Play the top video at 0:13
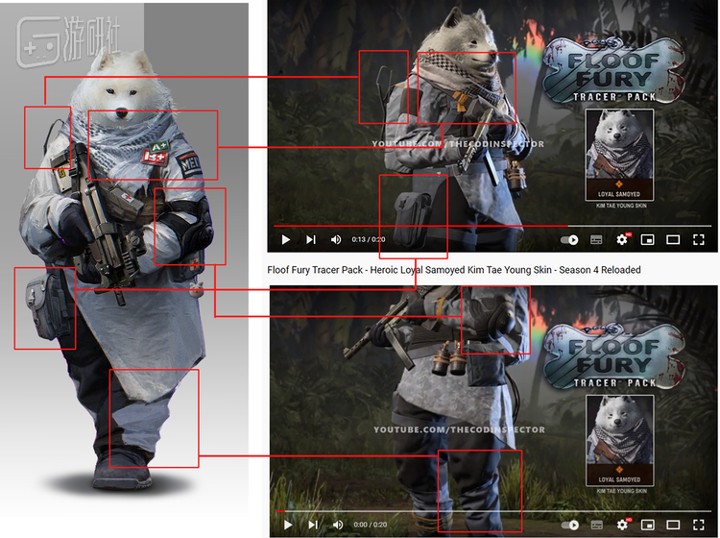Viewport: 720px width, 538px height. [285, 239]
